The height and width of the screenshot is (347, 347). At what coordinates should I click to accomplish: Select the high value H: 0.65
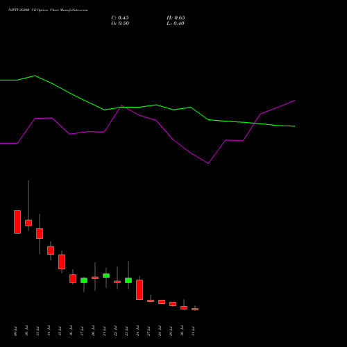click(x=176, y=18)
